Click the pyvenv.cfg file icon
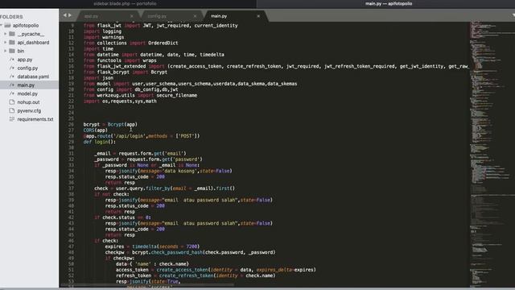The height and width of the screenshot is (290, 515). (12, 111)
